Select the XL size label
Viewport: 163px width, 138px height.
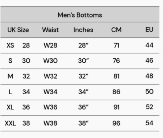10,108
